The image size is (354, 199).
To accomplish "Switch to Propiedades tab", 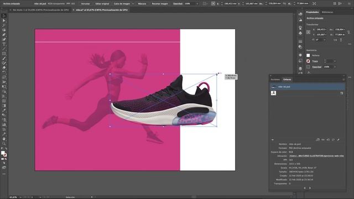I will [x=312, y=12].
